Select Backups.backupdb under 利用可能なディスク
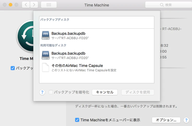The image size is (192, 126). pos(97,55)
